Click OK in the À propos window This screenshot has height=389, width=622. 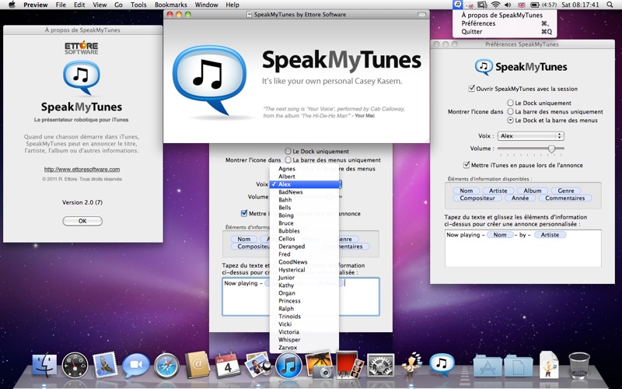tap(82, 221)
